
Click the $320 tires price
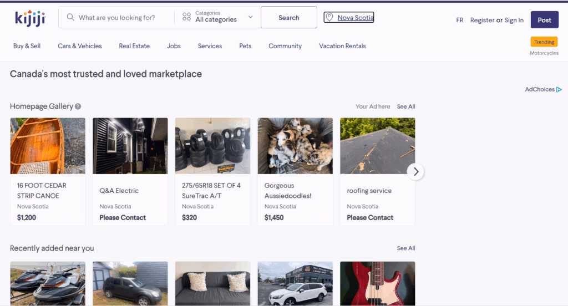point(190,218)
